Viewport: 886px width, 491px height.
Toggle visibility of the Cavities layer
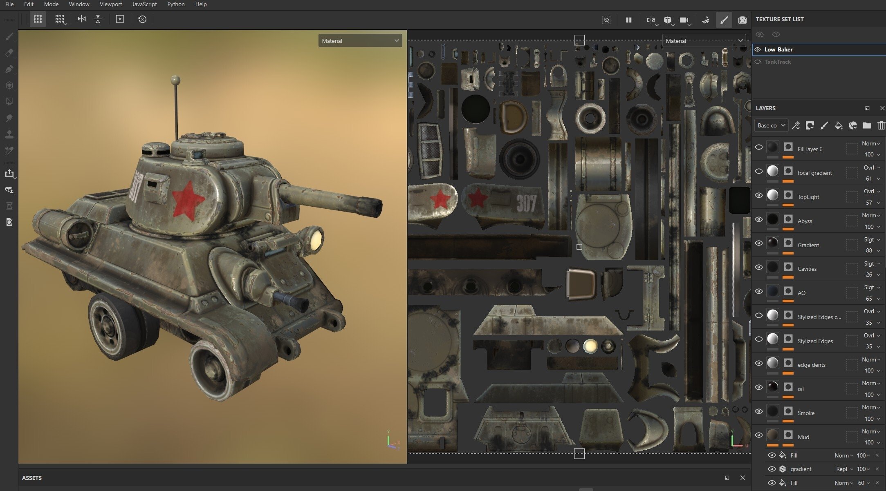pyautogui.click(x=758, y=267)
